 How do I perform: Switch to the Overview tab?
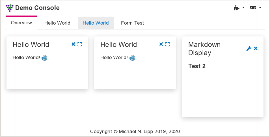pos(21,23)
